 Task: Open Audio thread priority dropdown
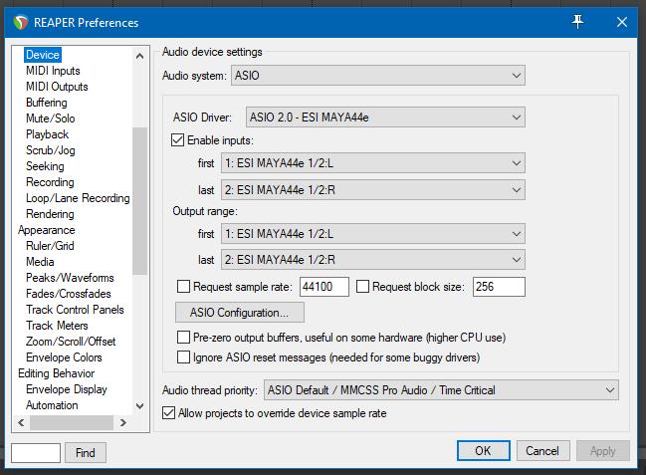pos(441,390)
